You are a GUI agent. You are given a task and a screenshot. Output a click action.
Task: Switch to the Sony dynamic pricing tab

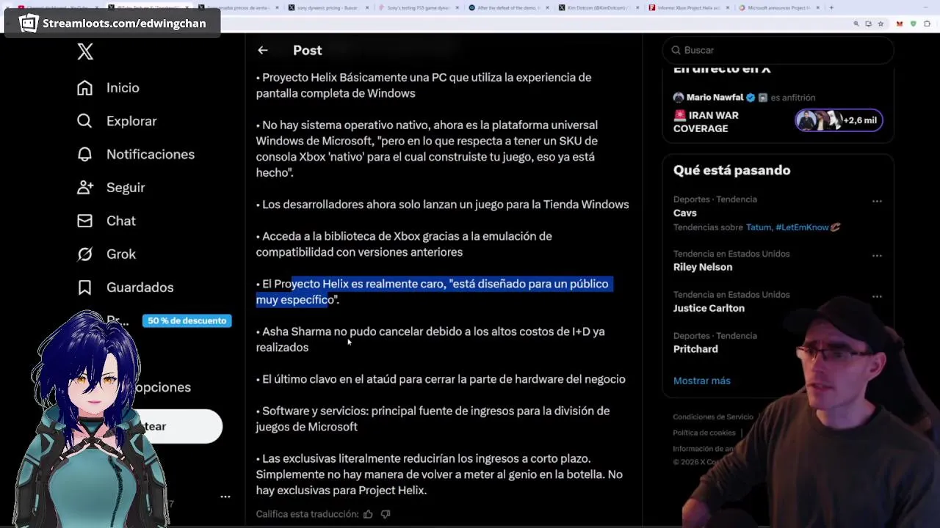[328, 7]
